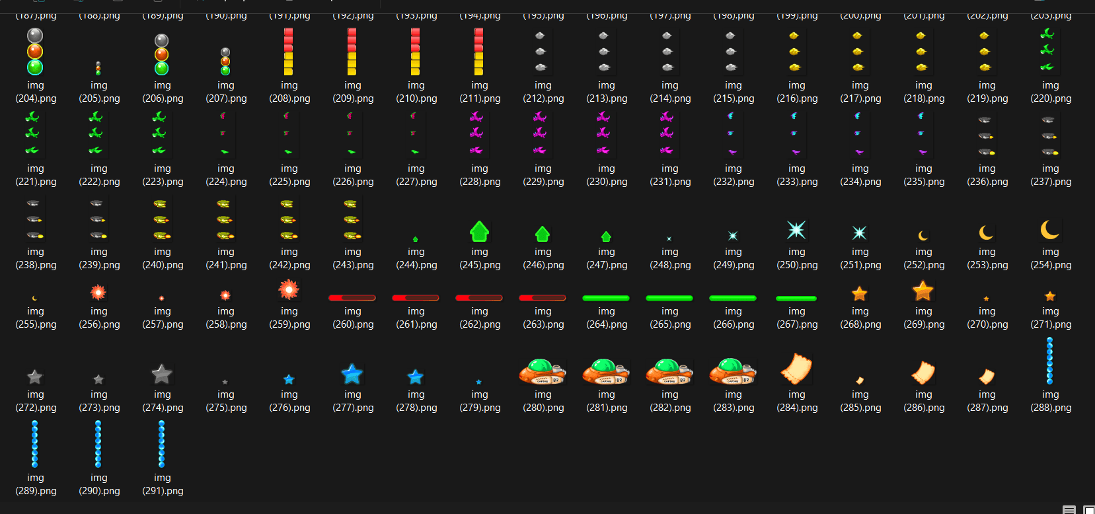Click the red health bar img (260).png
The image size is (1095, 514).
[352, 298]
